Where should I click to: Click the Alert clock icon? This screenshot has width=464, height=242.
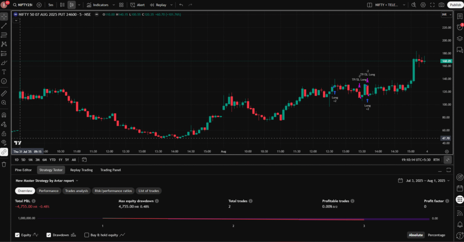(x=138, y=5)
